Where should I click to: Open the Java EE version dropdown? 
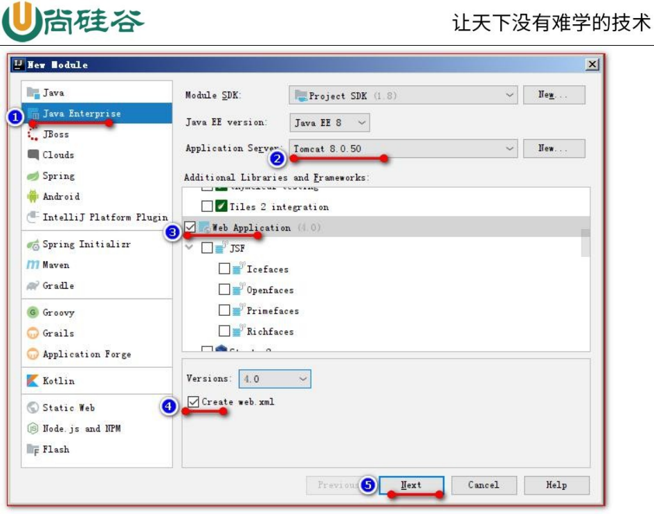coord(329,123)
